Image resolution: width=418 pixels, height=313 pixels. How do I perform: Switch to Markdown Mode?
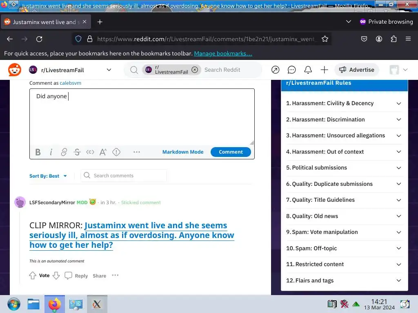tap(183, 152)
